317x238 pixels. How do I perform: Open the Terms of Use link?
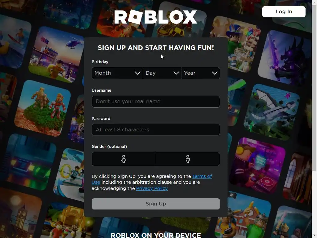(152, 179)
